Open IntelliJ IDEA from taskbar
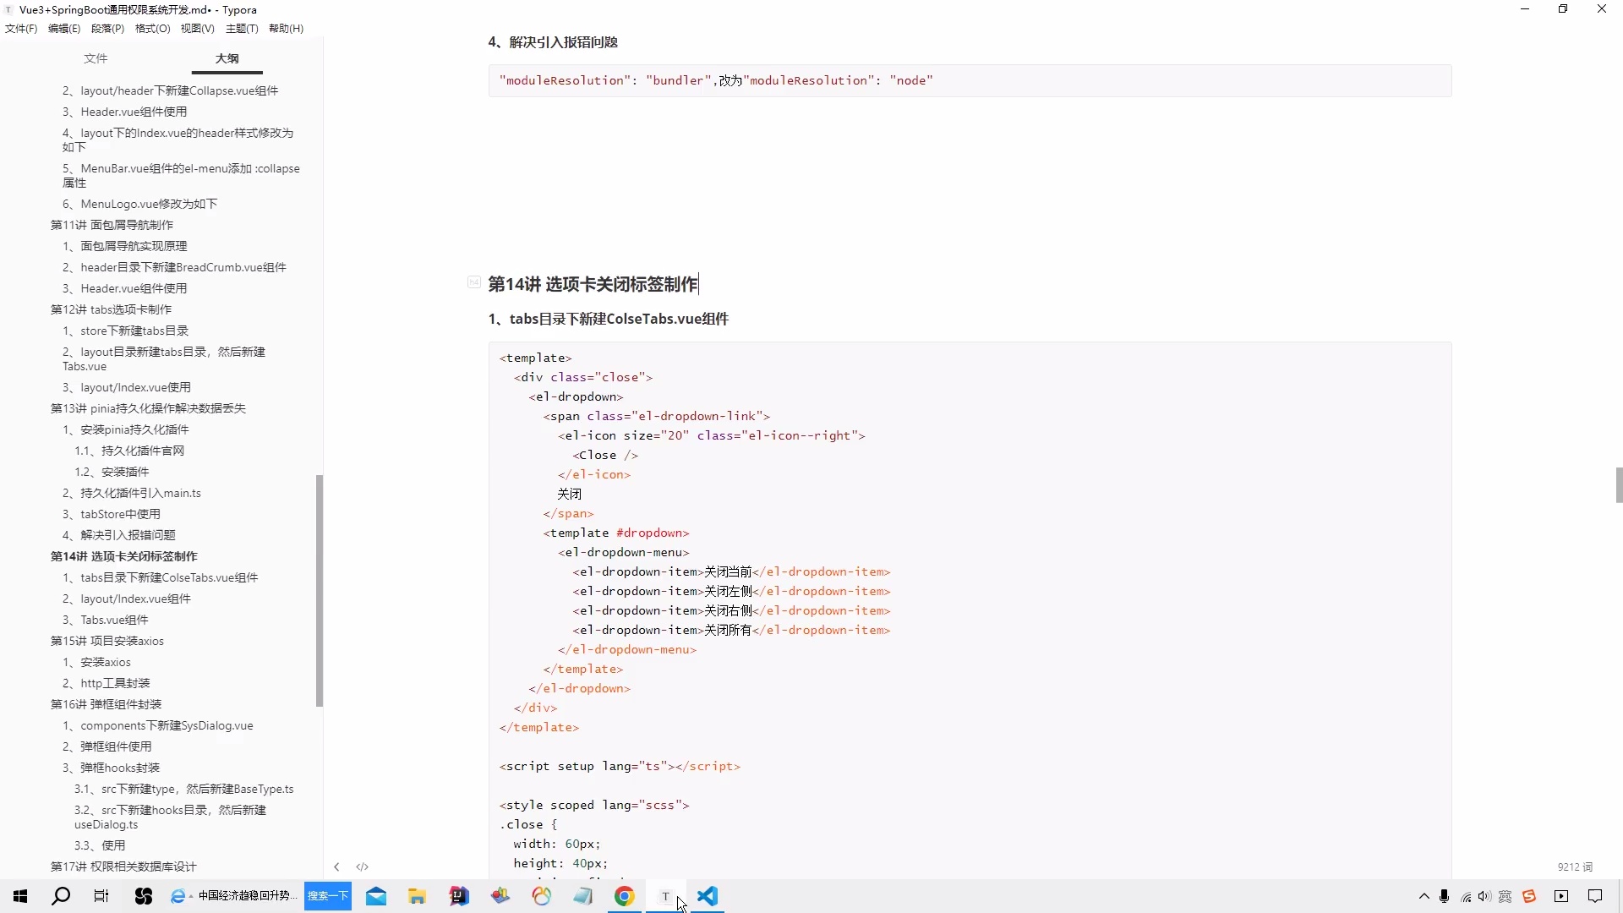The height and width of the screenshot is (913, 1623). pos(459,896)
